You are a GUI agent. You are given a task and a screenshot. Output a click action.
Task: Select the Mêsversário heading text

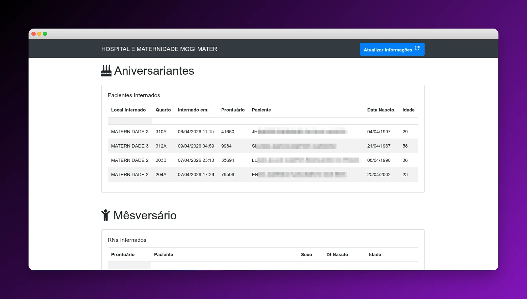(145, 215)
